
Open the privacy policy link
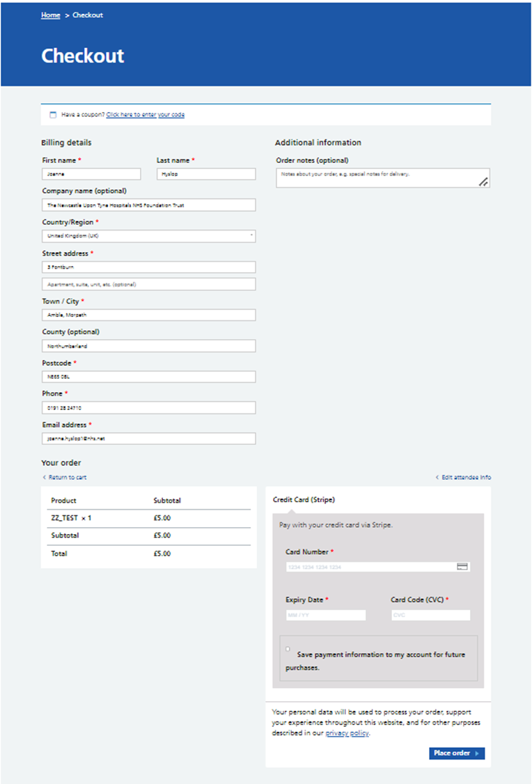[347, 732]
